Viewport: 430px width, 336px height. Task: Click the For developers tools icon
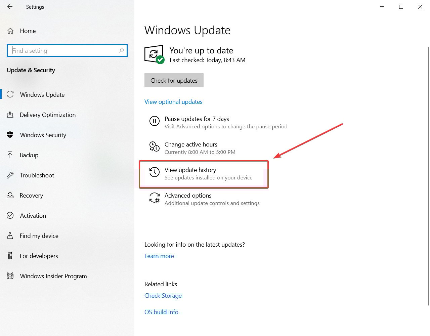[x=10, y=256]
